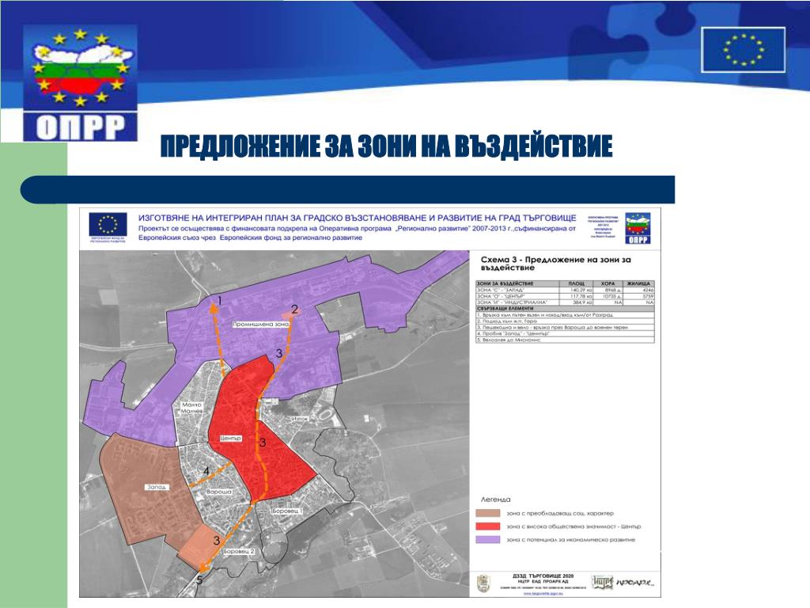Click the 'ДЗЗД ТЪРГОВИЩЕ 2020' footer text
The width and height of the screenshot is (810, 608).
(x=543, y=576)
